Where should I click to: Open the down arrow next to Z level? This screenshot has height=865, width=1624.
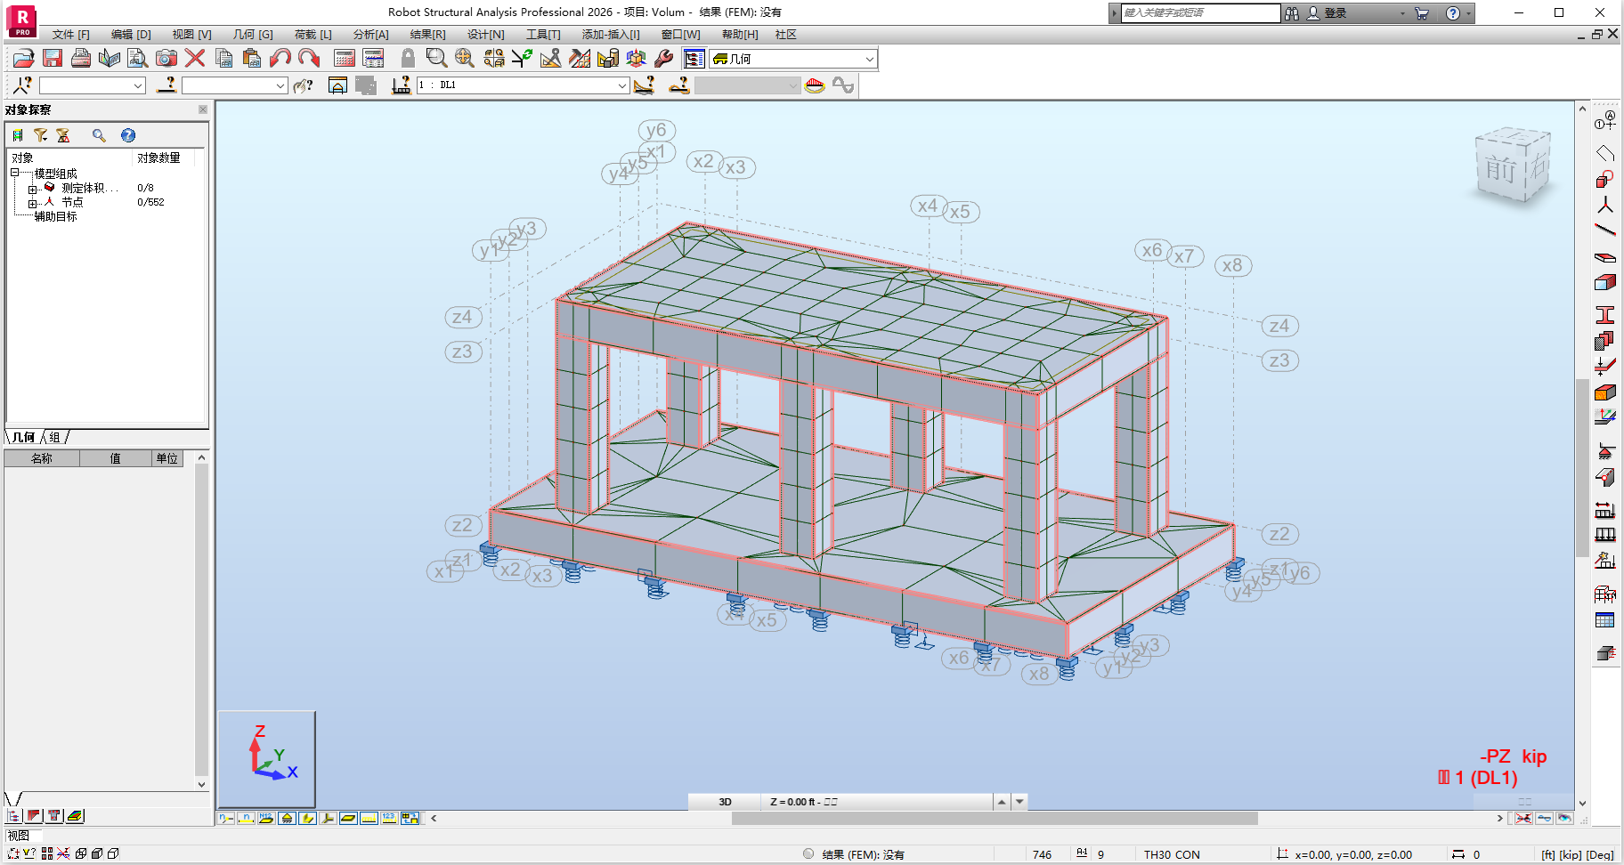click(1019, 802)
